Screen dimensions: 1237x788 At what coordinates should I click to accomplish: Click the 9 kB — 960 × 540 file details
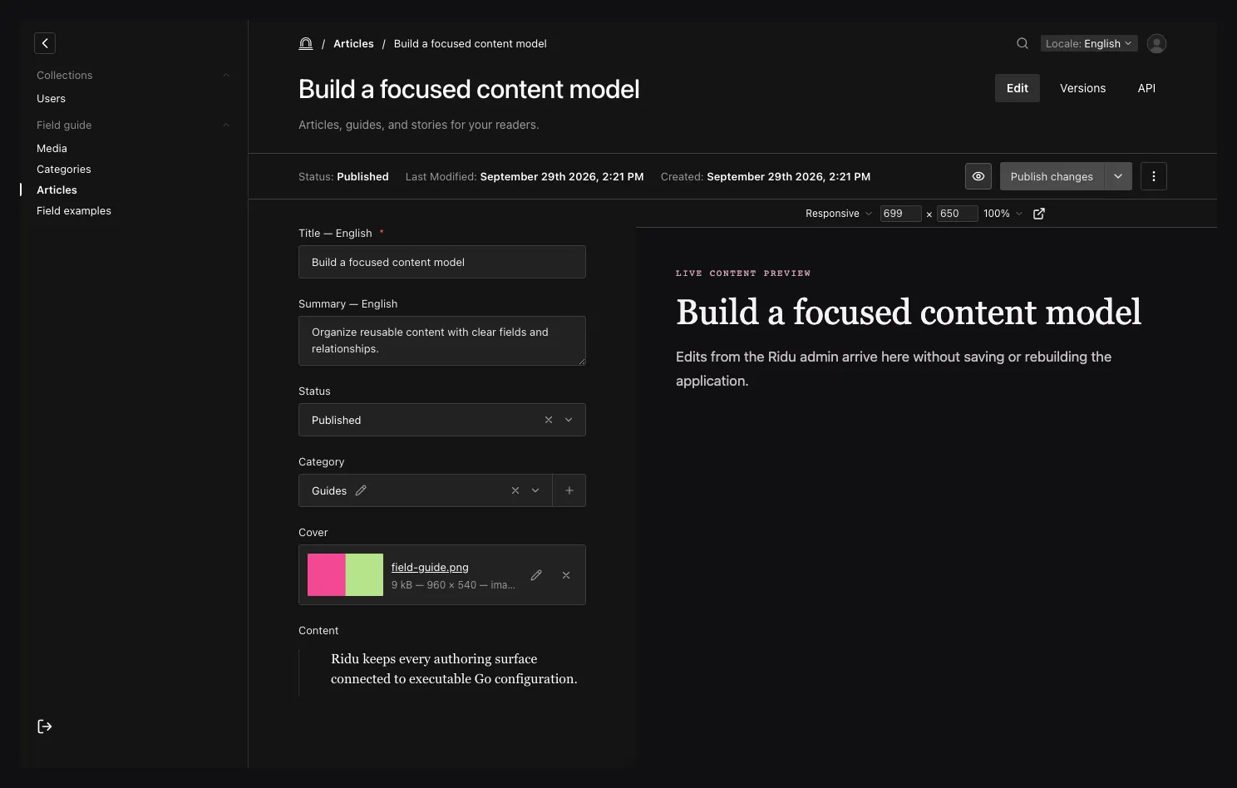pos(453,585)
